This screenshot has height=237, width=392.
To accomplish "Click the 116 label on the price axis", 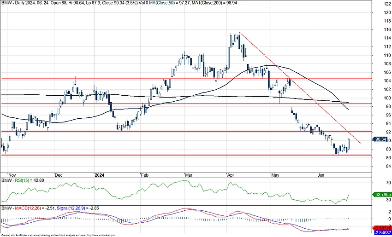I will 388,29.
